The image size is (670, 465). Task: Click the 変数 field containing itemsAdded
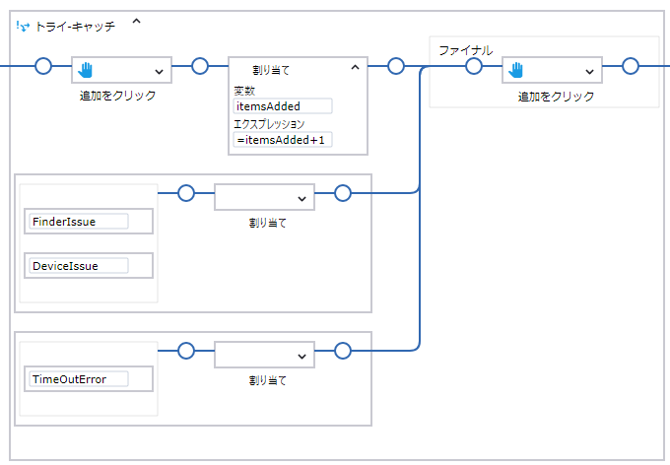click(x=282, y=106)
